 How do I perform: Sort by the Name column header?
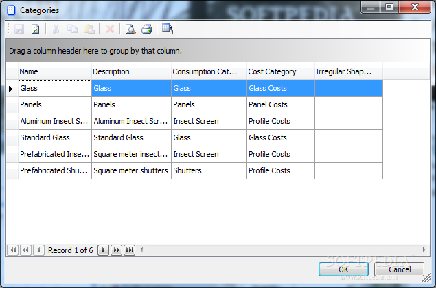(x=55, y=71)
